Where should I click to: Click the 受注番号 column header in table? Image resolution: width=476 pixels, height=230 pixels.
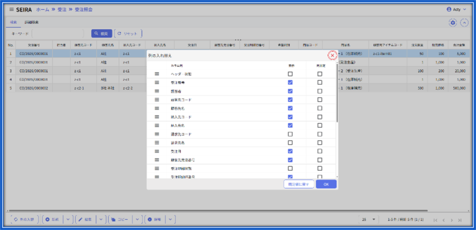(34, 45)
